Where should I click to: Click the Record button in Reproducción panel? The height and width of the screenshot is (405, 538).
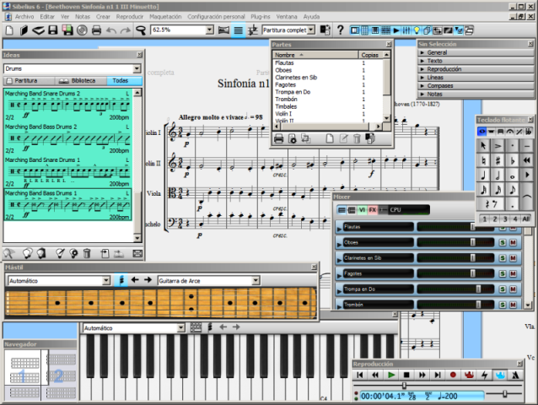point(453,375)
